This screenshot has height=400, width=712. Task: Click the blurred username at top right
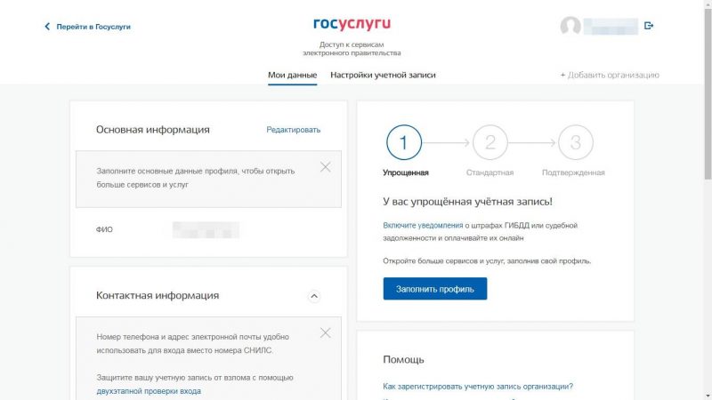[611, 26]
